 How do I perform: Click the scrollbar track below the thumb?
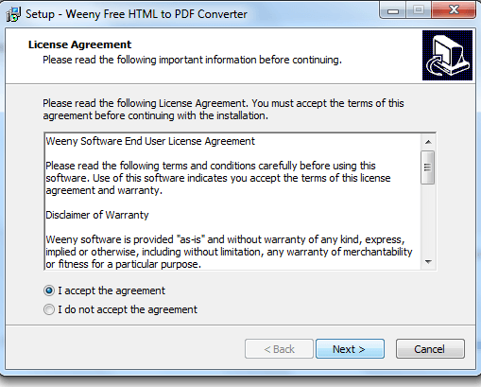point(428,220)
